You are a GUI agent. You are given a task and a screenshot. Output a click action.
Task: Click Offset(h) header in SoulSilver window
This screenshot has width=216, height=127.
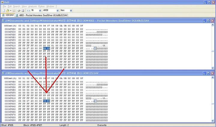point(10,26)
